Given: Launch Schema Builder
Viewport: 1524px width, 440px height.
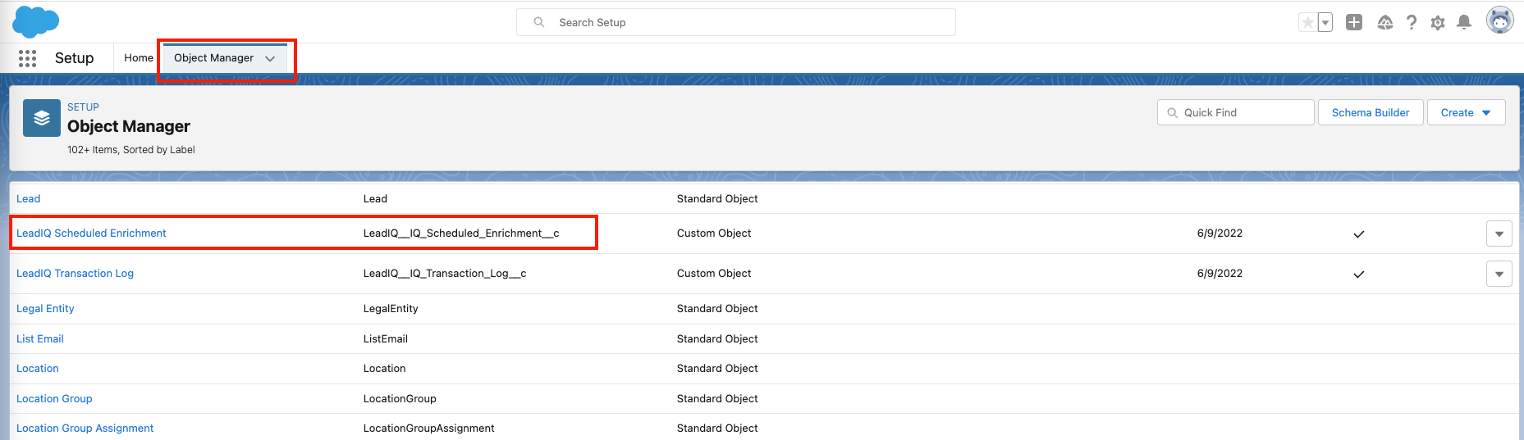Looking at the screenshot, I should [x=1370, y=112].
